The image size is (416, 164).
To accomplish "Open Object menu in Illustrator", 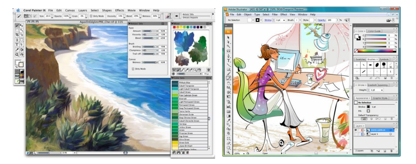I will (248, 14).
